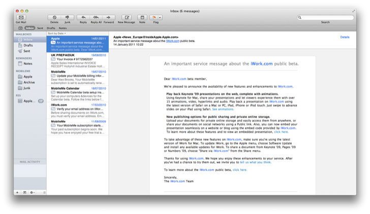The height and width of the screenshot is (214, 370).
Task: Select Inbox pill in the favorites bar
Action: pos(29,28)
